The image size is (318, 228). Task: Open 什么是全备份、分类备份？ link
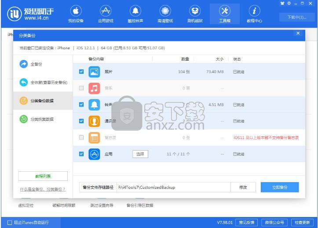click(43, 189)
